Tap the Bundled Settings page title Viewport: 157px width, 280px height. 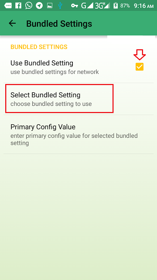(59, 24)
